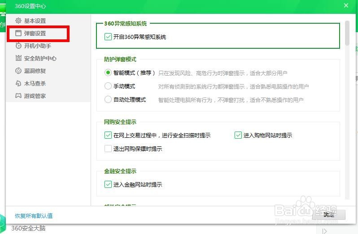Choose 自动处理模式 radio option
This screenshot has height=234, width=358.
[108, 99]
